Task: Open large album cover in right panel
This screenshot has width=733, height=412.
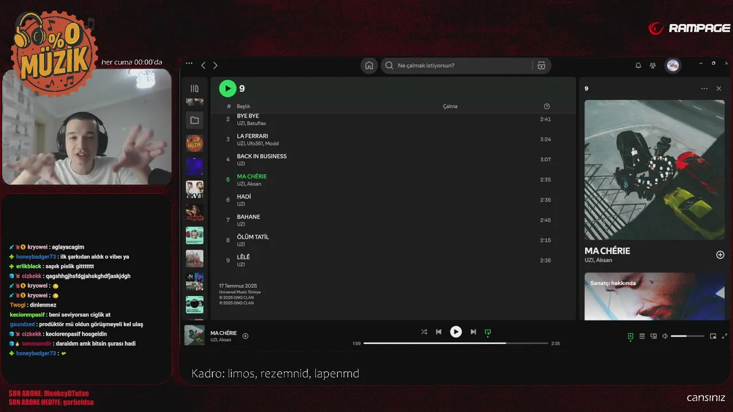Action: point(655,170)
